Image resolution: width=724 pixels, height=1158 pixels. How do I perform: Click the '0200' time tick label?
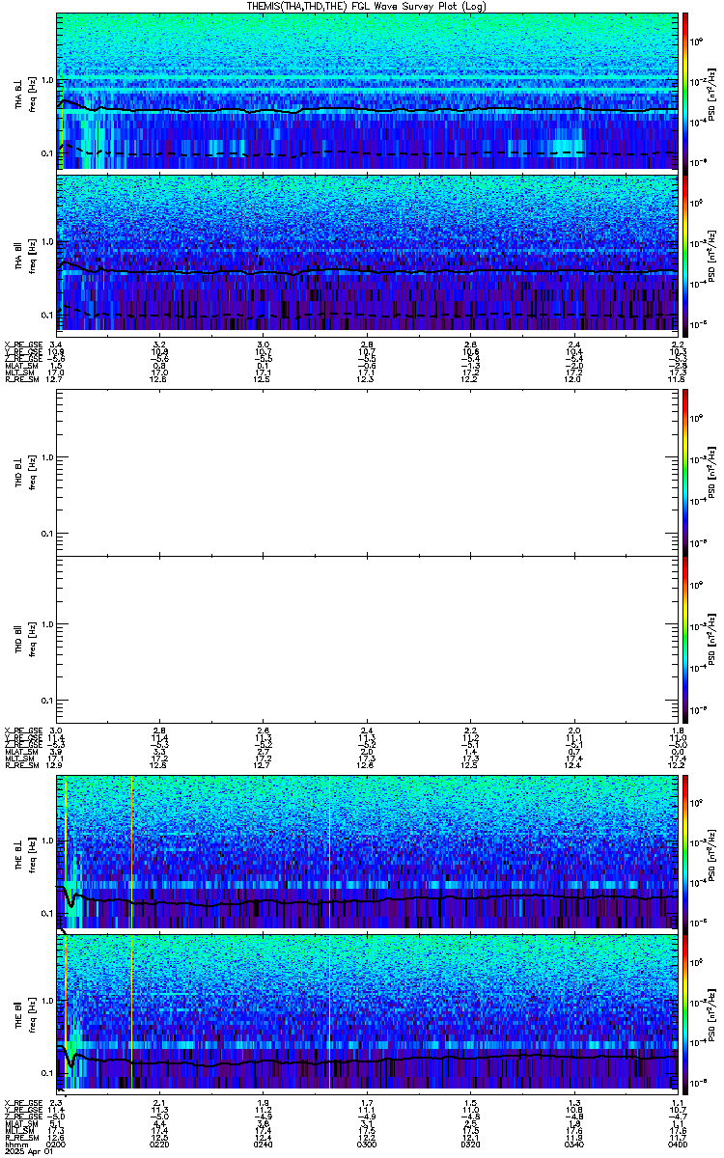[x=57, y=1144]
